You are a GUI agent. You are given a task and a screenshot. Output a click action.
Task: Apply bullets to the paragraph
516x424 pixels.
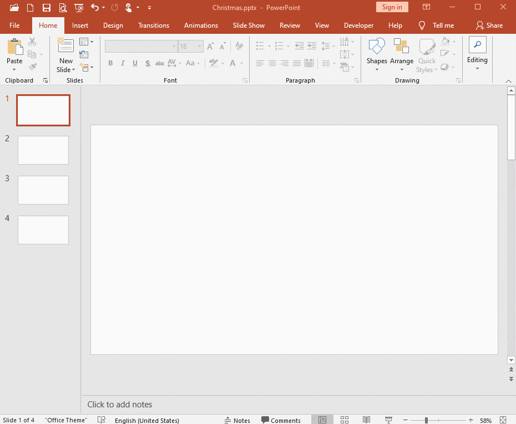[x=260, y=45]
